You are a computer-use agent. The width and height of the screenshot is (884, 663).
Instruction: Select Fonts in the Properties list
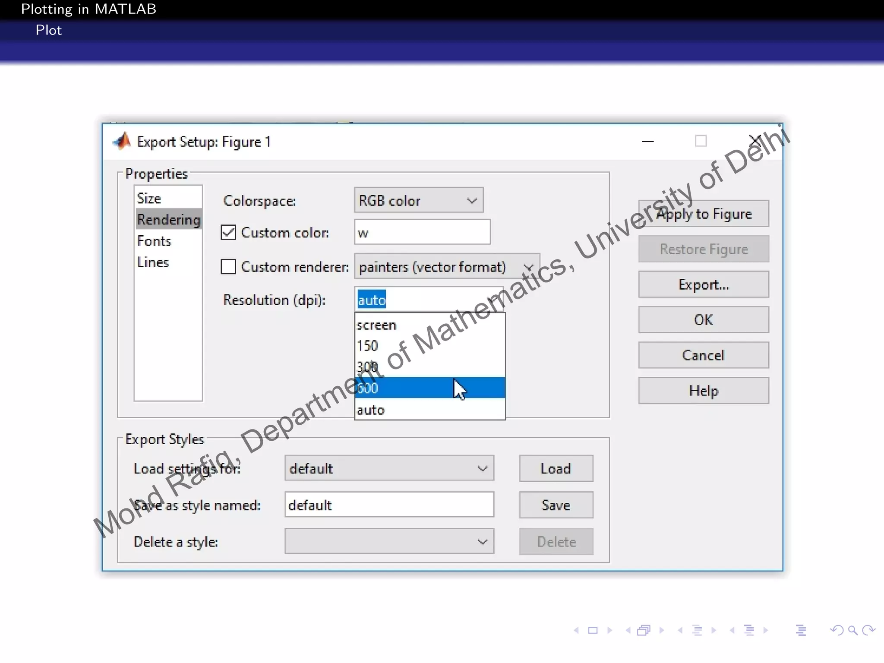click(x=154, y=241)
